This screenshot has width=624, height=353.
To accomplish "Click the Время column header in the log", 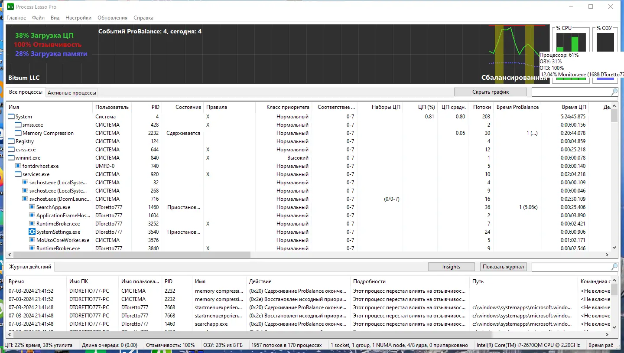I will point(36,281).
